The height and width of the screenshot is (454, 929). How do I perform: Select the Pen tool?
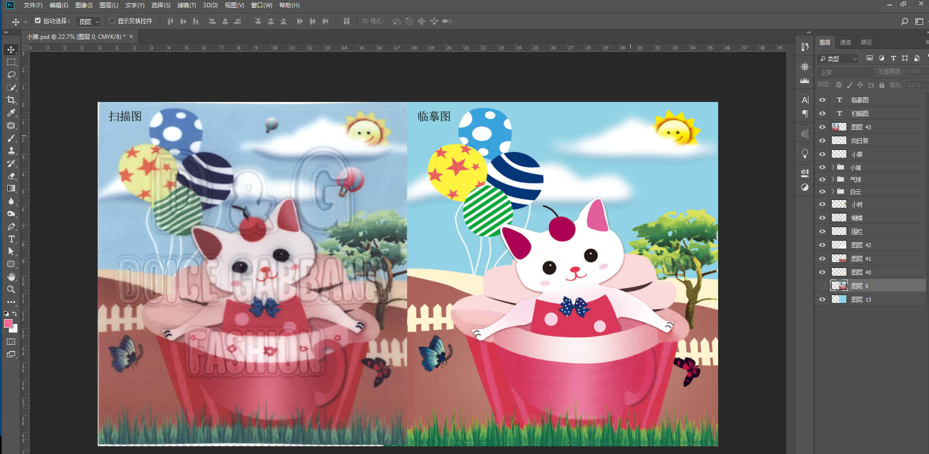pyautogui.click(x=11, y=226)
